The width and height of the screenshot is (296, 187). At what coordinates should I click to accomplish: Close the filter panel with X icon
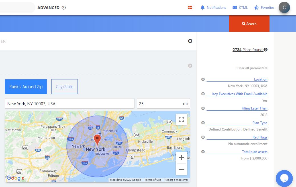click(190, 41)
